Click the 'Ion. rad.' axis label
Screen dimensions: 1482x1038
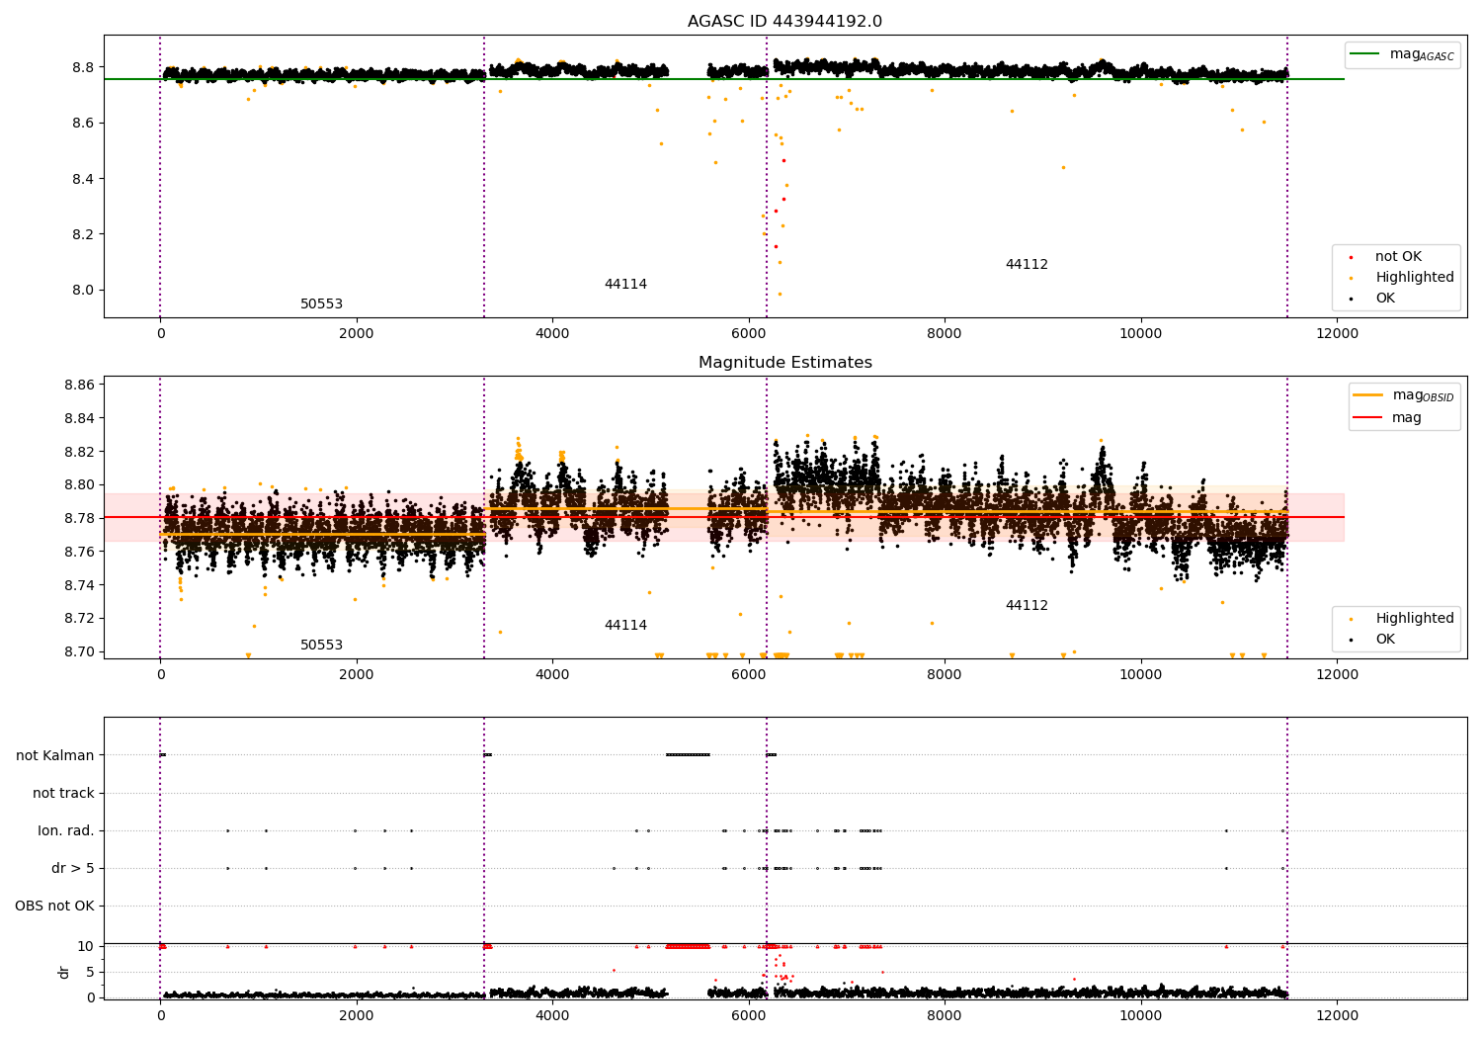coord(66,830)
